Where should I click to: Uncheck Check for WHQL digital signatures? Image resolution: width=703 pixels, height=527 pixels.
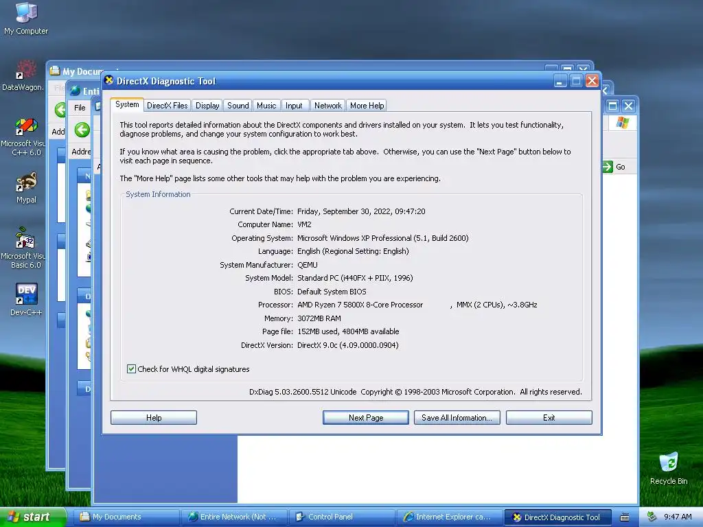(x=131, y=368)
